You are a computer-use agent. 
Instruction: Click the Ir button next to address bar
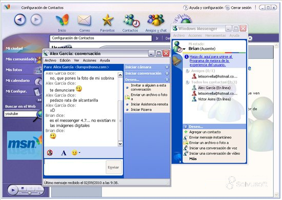click(x=157, y=38)
